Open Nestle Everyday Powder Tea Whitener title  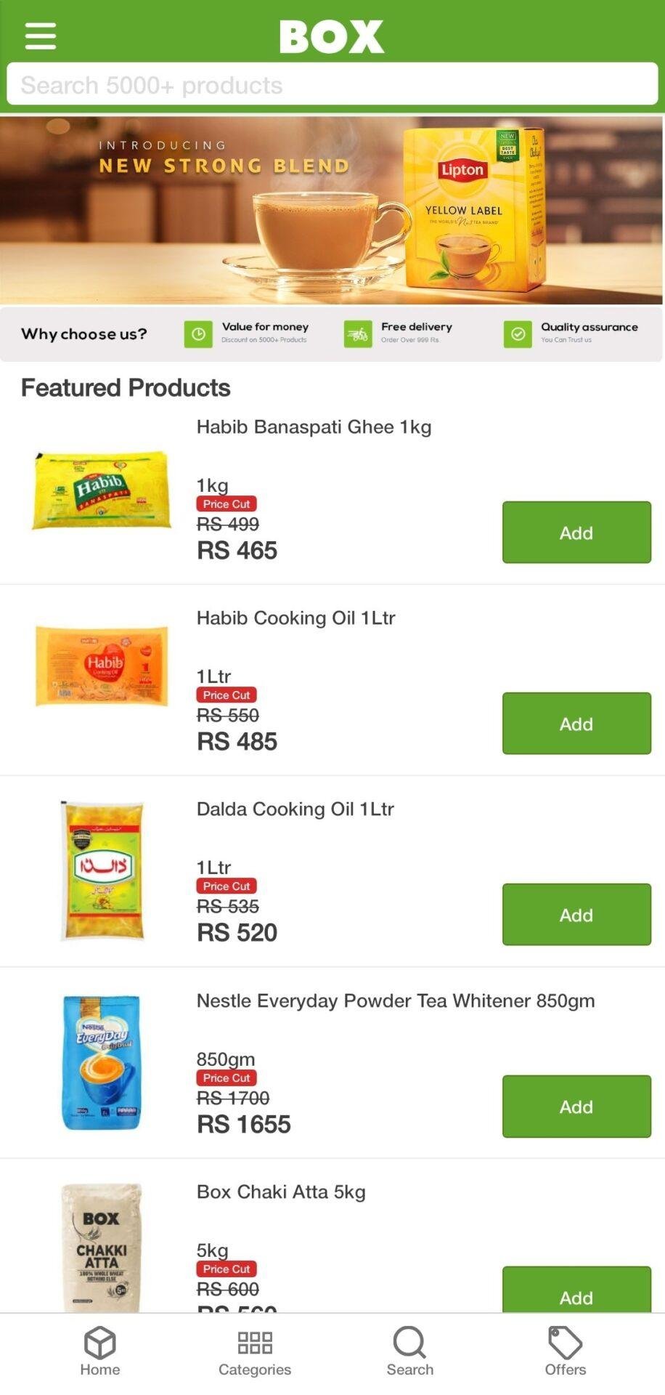[x=396, y=1001]
